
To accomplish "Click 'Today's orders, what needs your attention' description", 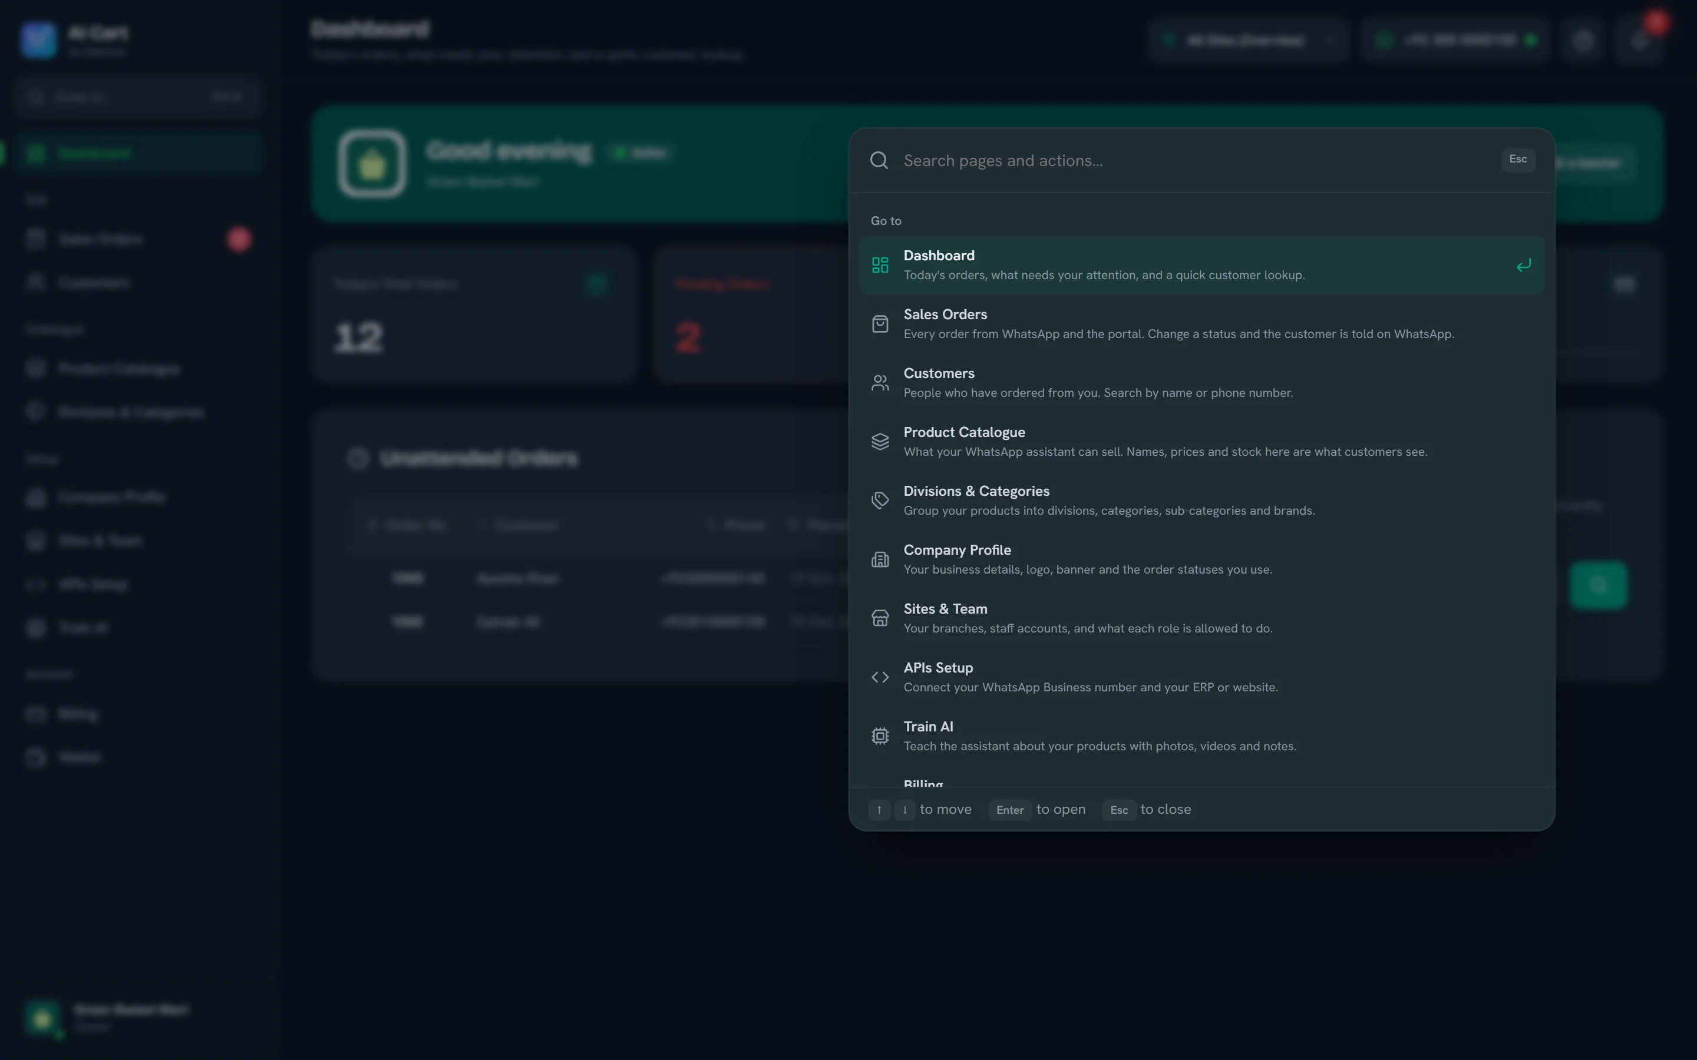I will 1104,275.
